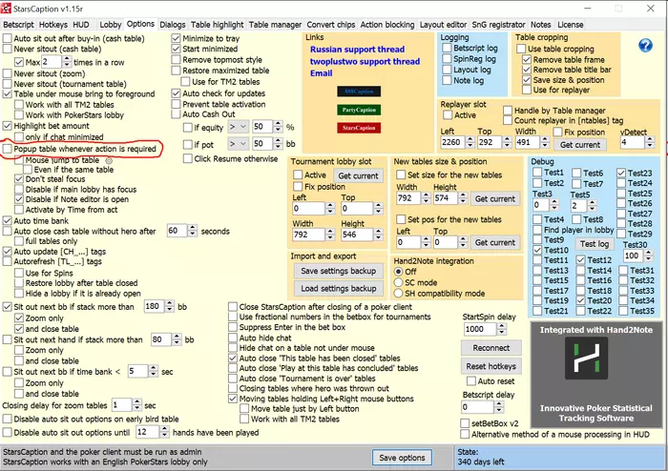Image resolution: width=668 pixels, height=471 pixels.
Task: Enable Auto Cash Out checkbox
Action: tap(176, 114)
